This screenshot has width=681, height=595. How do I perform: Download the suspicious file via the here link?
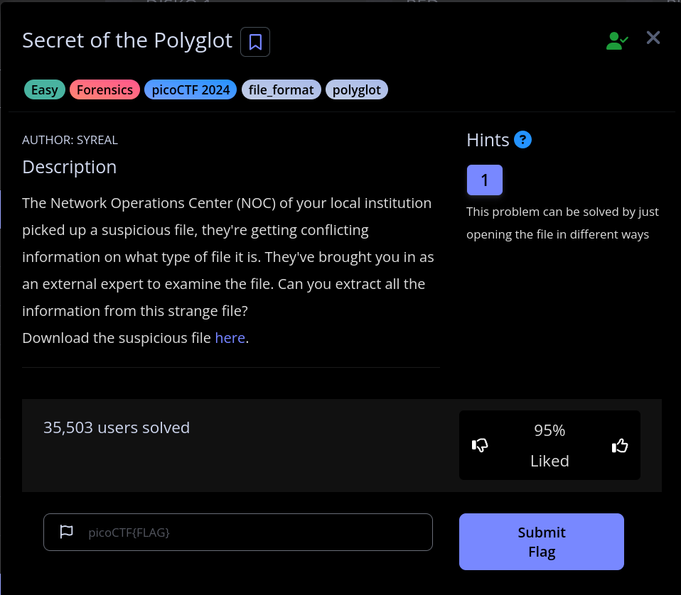click(x=230, y=338)
